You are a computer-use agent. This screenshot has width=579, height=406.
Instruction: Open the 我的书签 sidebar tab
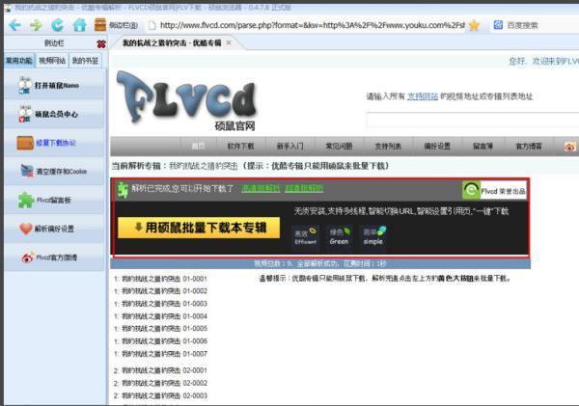tap(85, 61)
